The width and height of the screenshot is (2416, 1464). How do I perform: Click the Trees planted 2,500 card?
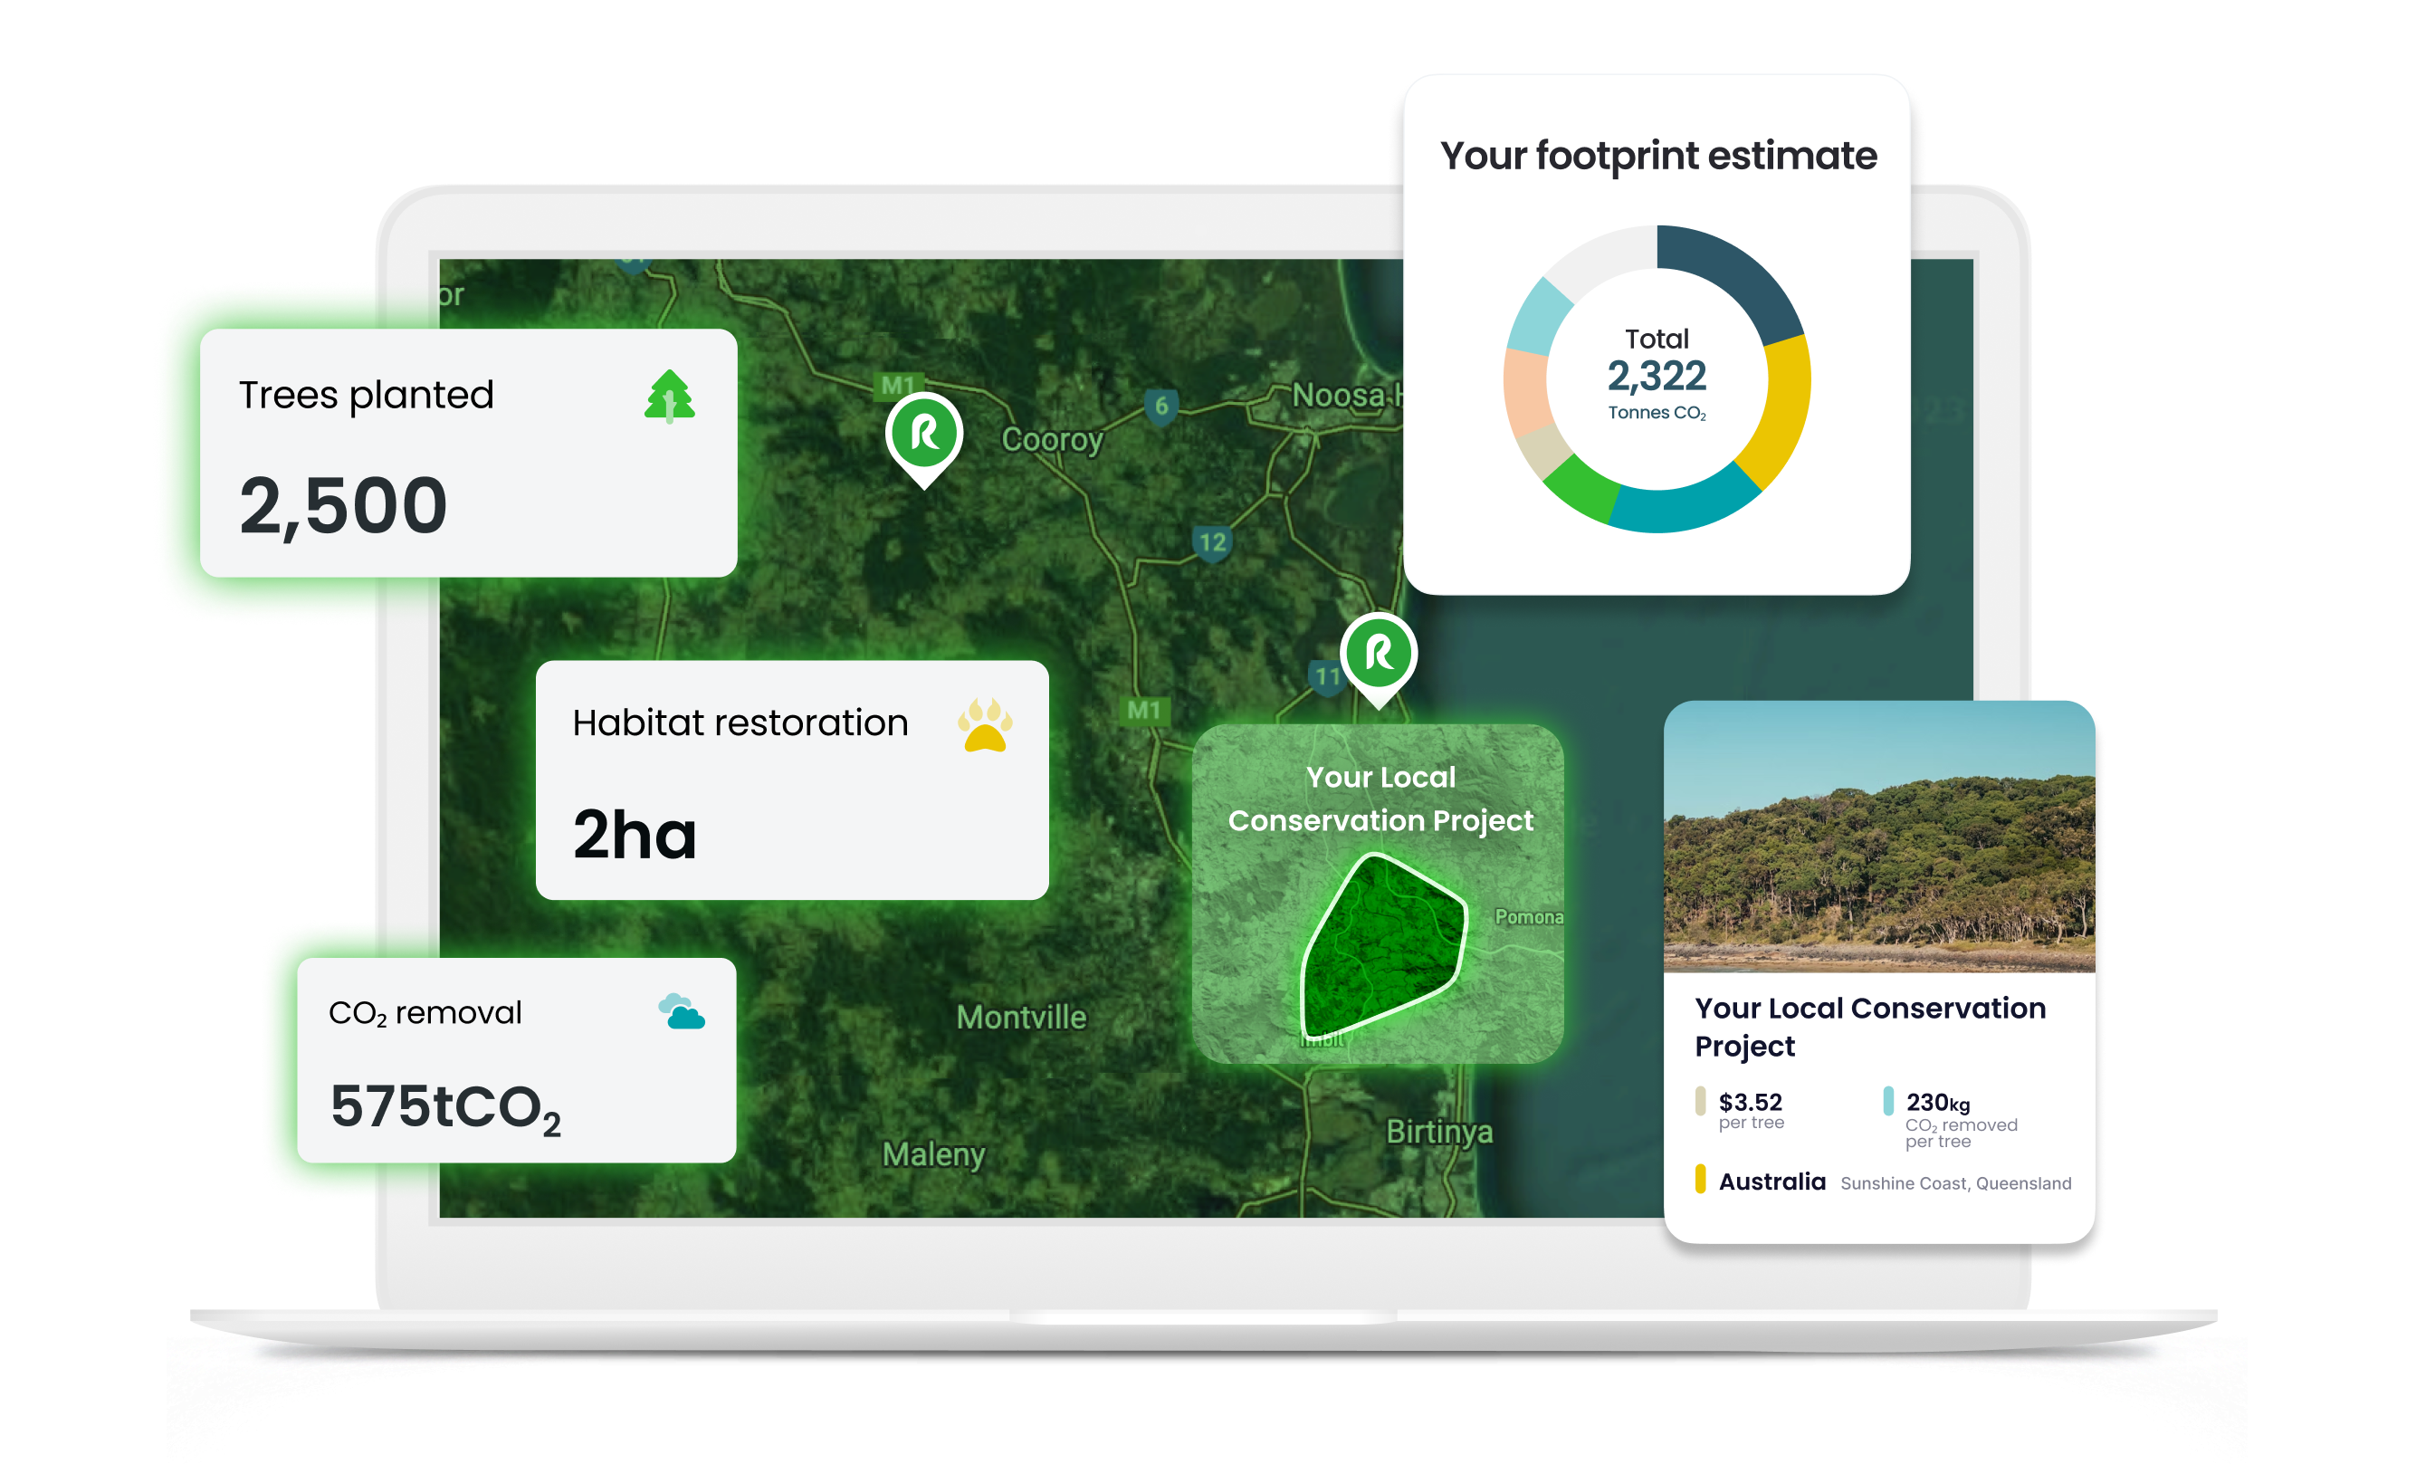point(468,453)
